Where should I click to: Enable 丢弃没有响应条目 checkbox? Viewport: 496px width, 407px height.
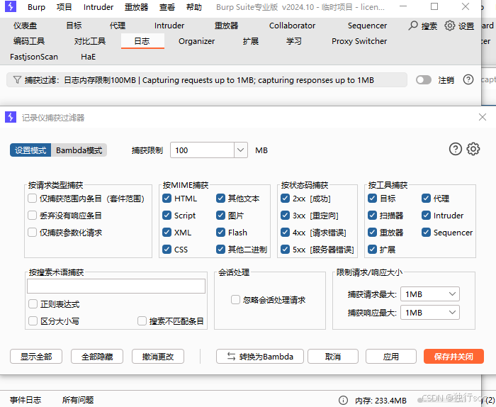click(33, 216)
